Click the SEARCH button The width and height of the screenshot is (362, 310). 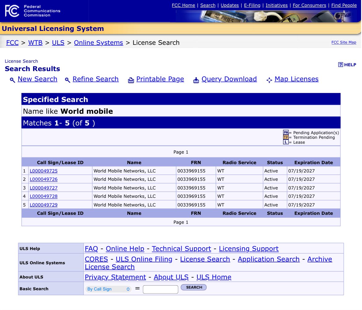[194, 287]
